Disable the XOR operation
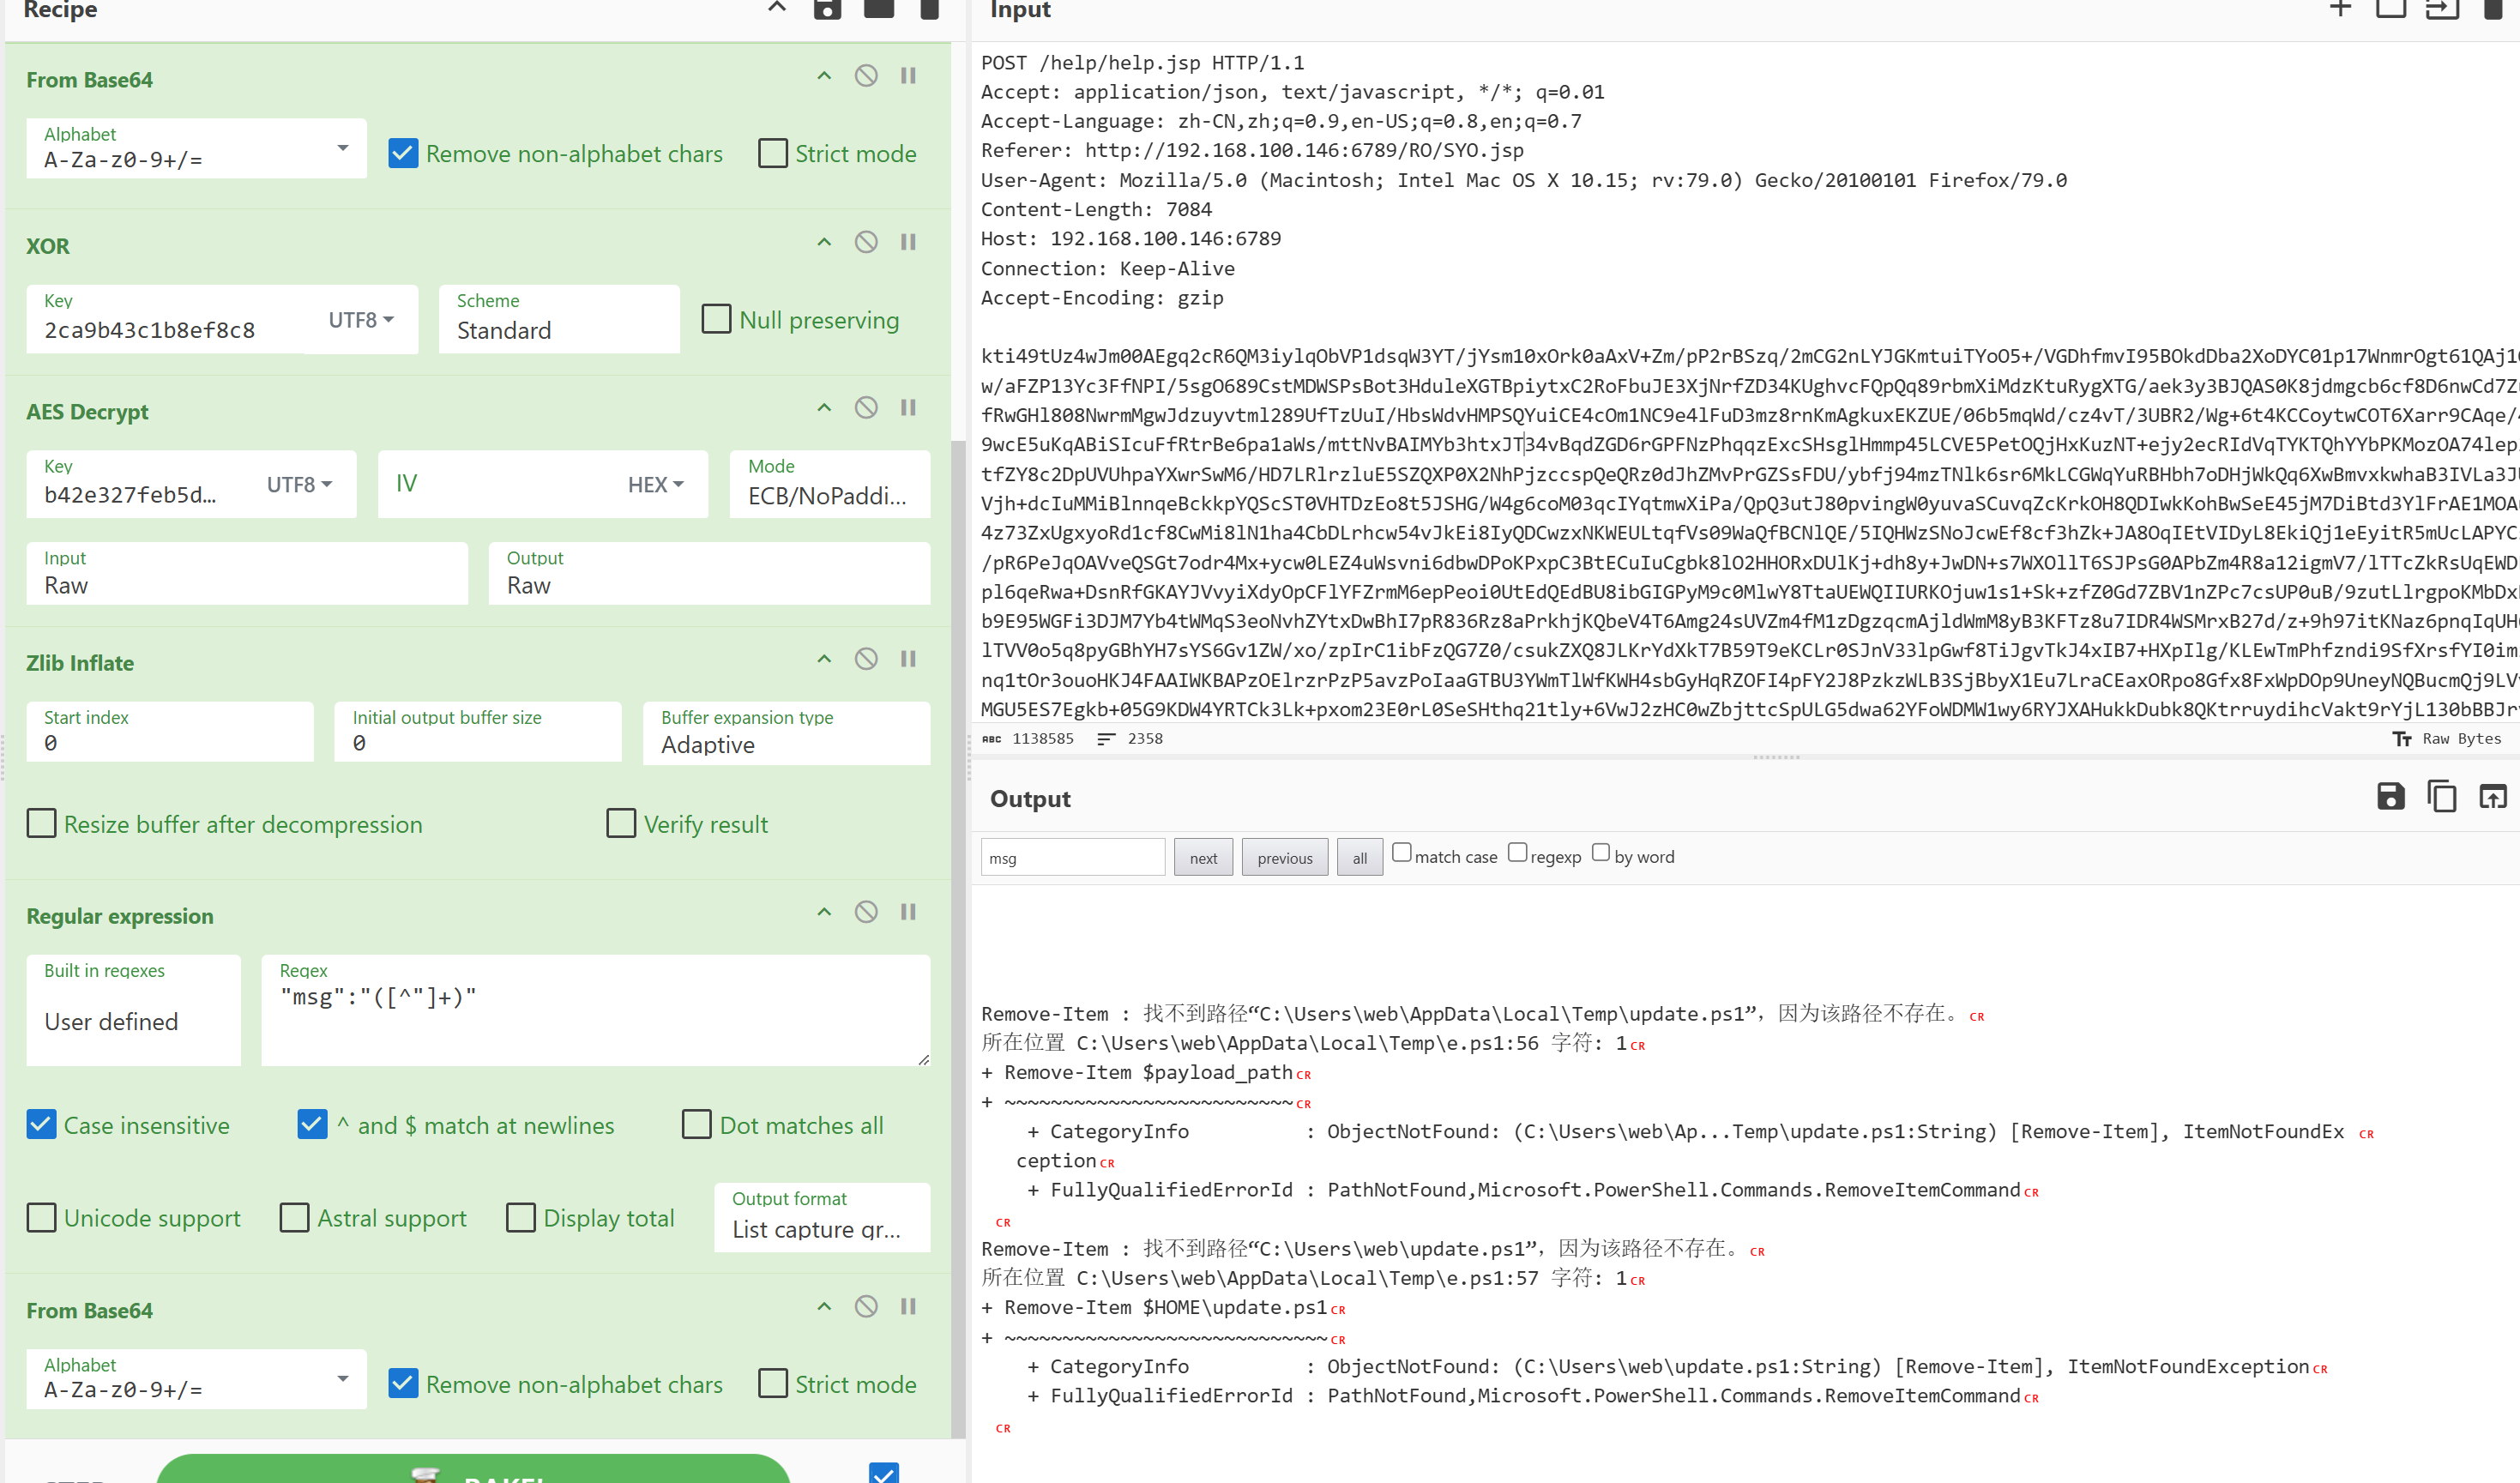The width and height of the screenshot is (2520, 1483). [x=866, y=242]
